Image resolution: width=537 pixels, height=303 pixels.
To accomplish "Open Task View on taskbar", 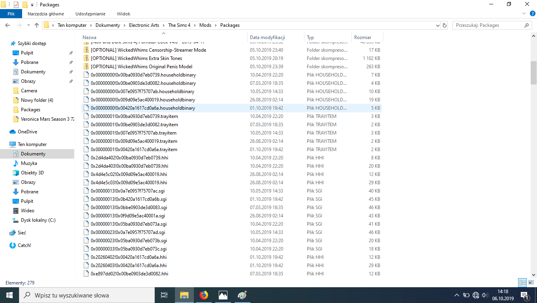I will 164,295.
